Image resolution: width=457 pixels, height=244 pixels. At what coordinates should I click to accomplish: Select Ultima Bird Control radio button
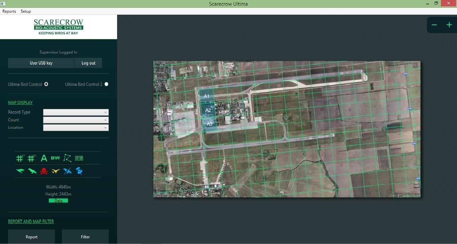point(46,84)
